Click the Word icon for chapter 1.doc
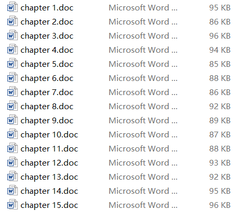Image resolution: width=239 pixels, height=222 pixels. [13, 7]
